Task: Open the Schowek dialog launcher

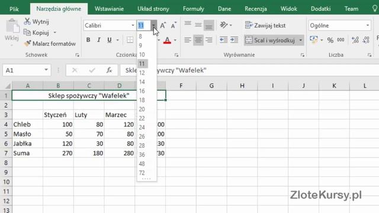Action: tap(78, 55)
